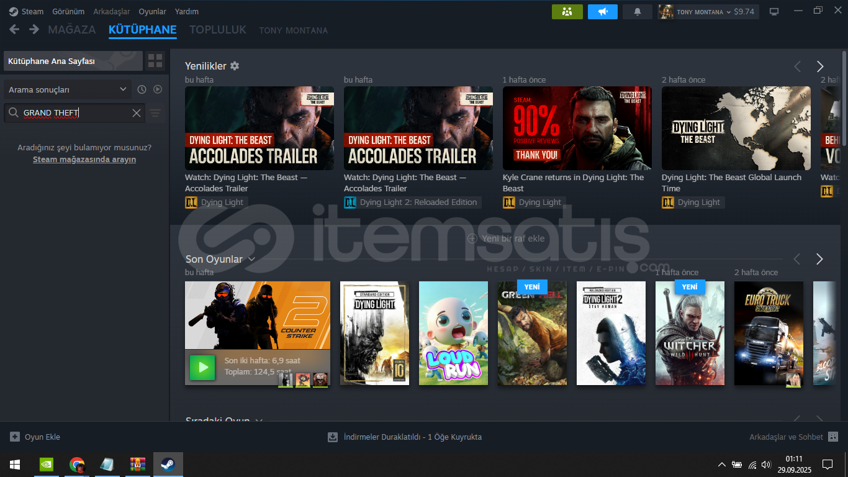Viewport: 848px width, 477px height.
Task: Select Loud Run game cover
Action: pyautogui.click(x=453, y=333)
